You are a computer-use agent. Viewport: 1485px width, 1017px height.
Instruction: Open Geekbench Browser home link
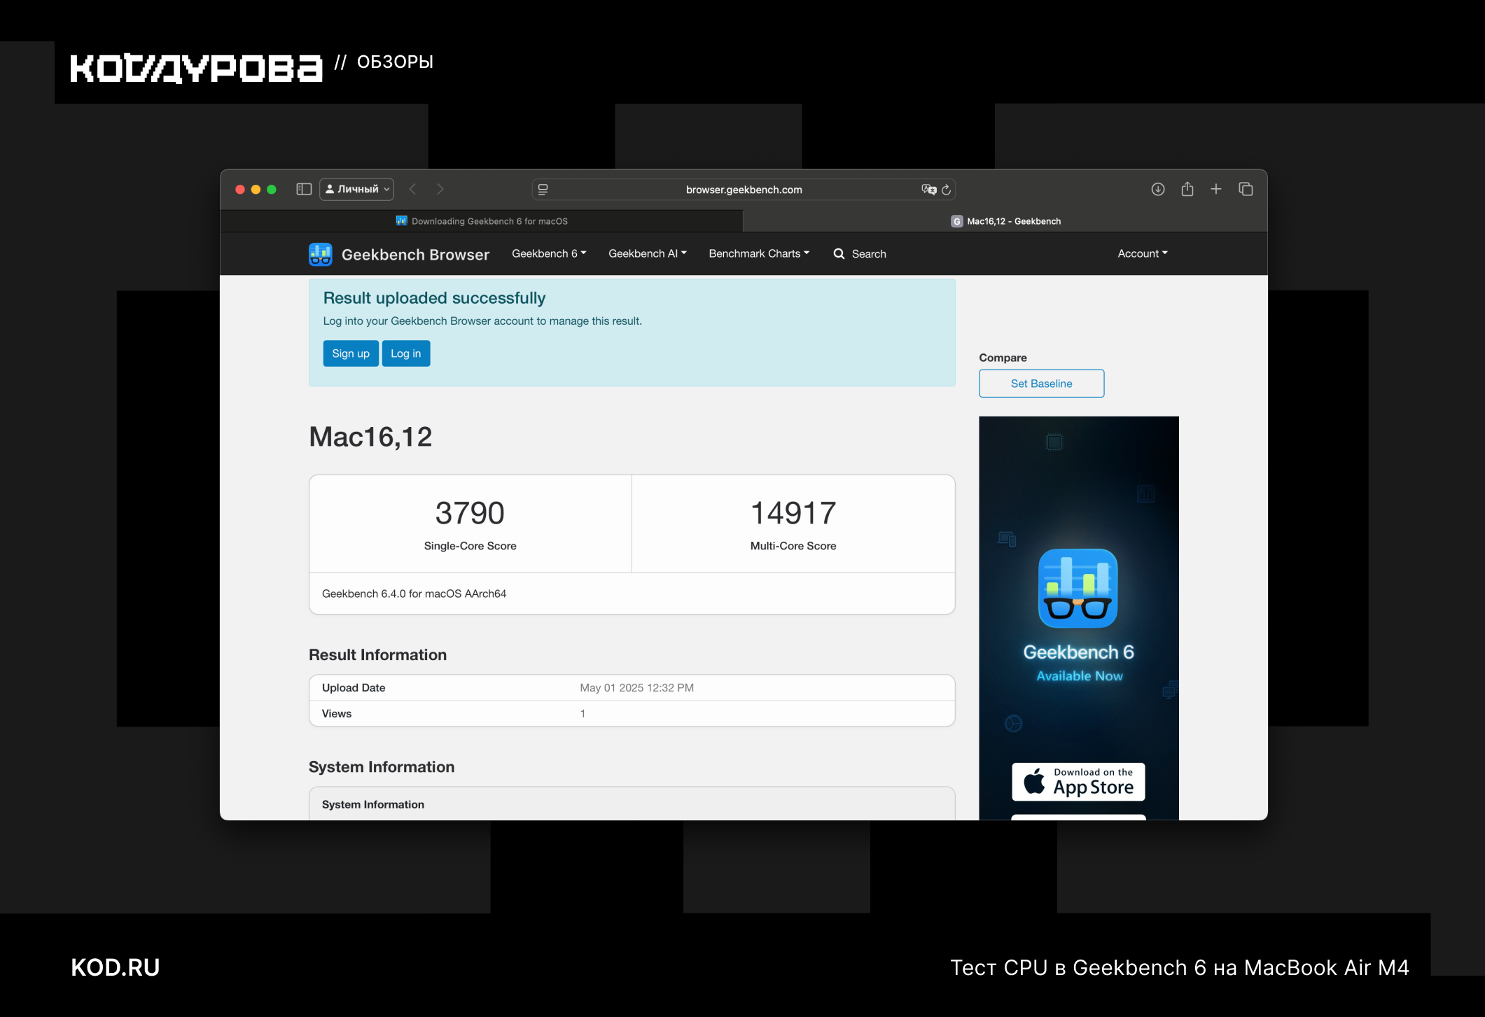click(x=415, y=255)
